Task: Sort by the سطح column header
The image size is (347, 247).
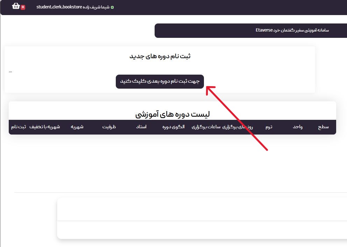Action: (323, 127)
